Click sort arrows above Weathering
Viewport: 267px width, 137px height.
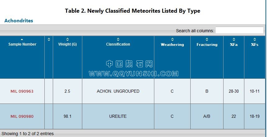tap(172, 39)
